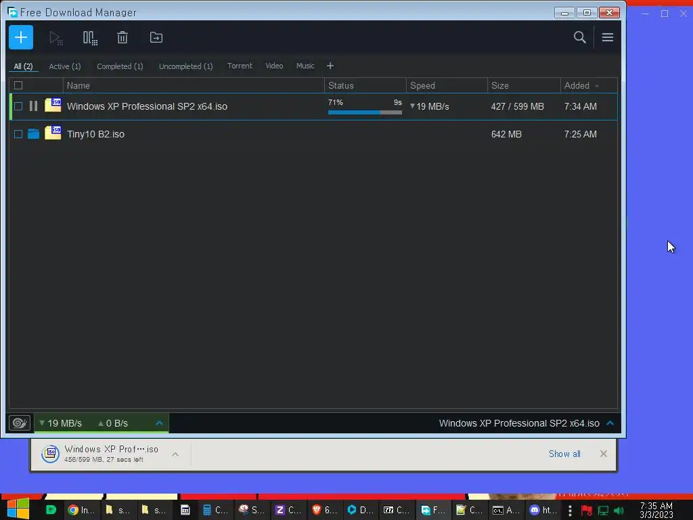Sort by the Status column header
This screenshot has width=693, height=520.
[x=365, y=85]
